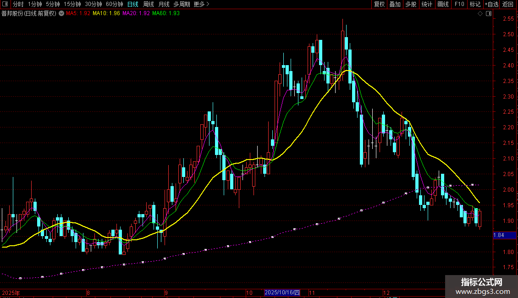Open 统计 statistics tool
The image size is (518, 298).
pyautogui.click(x=427, y=4)
